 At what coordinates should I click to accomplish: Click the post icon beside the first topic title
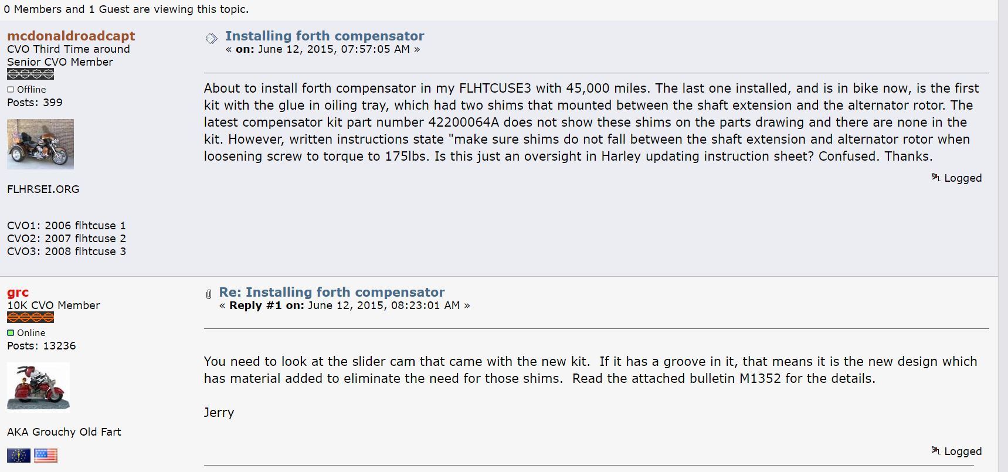click(211, 39)
